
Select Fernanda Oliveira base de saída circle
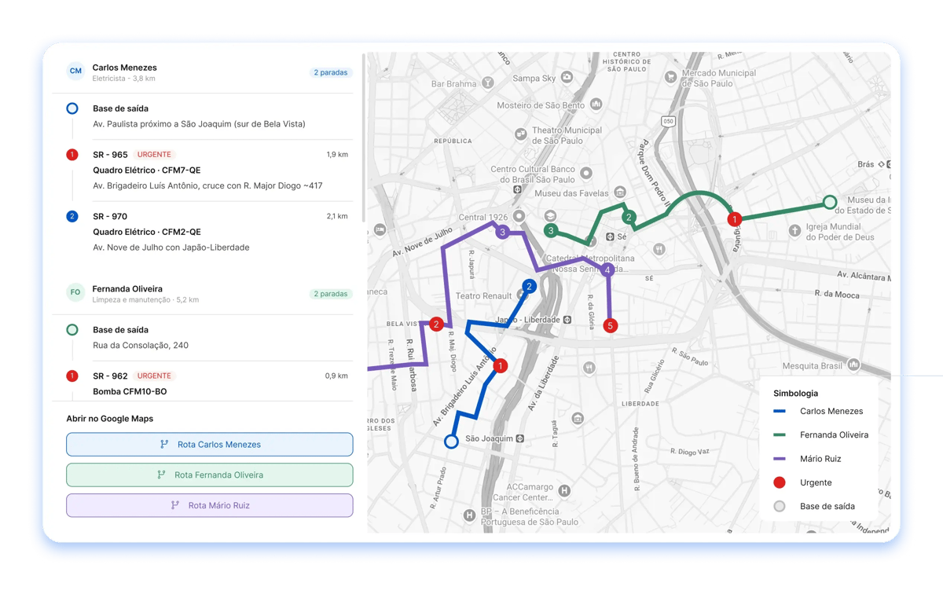[72, 330]
